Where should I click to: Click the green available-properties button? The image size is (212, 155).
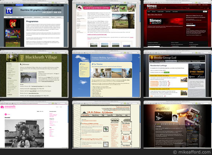coord(167,73)
